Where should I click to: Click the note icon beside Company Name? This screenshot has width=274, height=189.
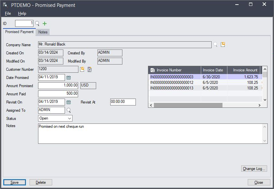click(x=223, y=45)
